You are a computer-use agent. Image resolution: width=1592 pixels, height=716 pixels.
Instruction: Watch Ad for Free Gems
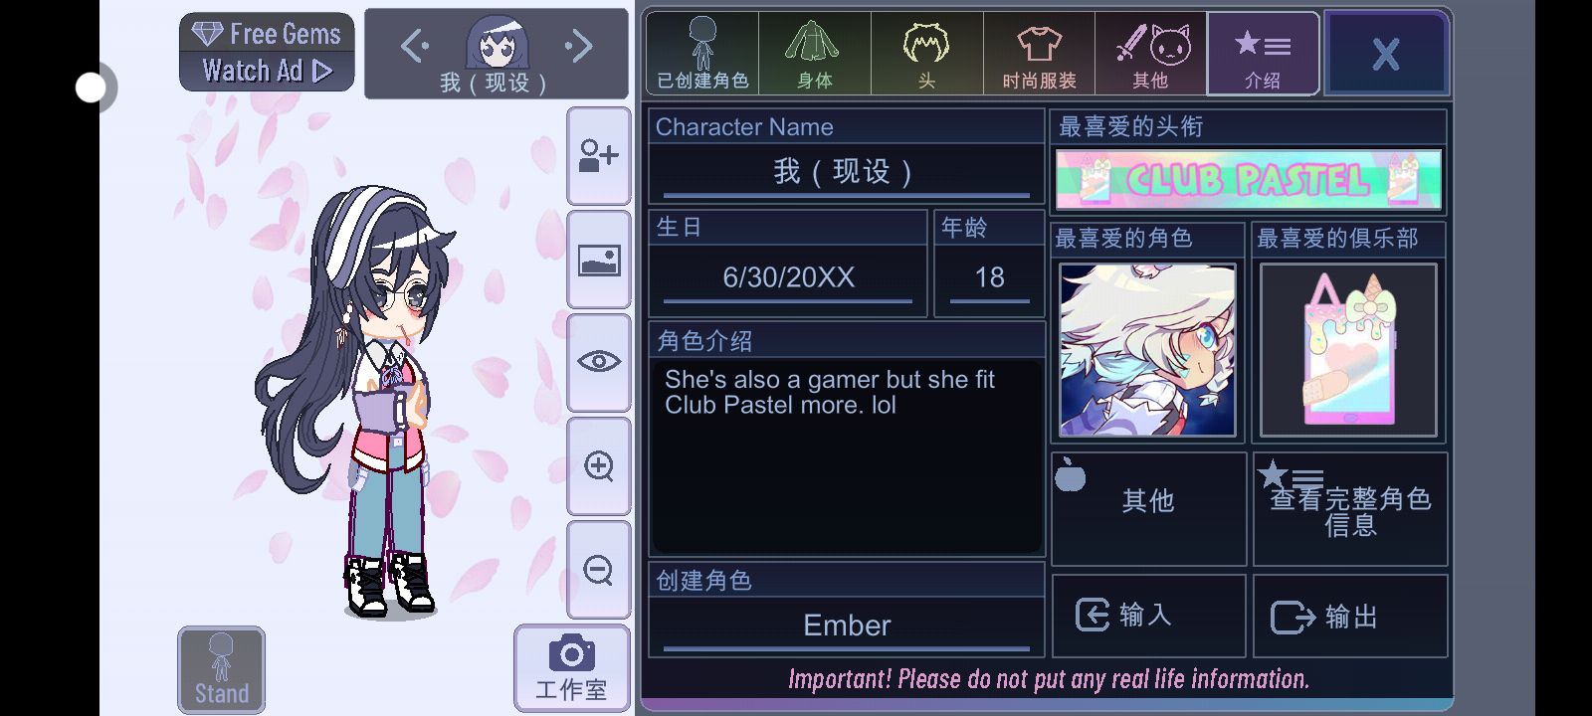(x=267, y=52)
